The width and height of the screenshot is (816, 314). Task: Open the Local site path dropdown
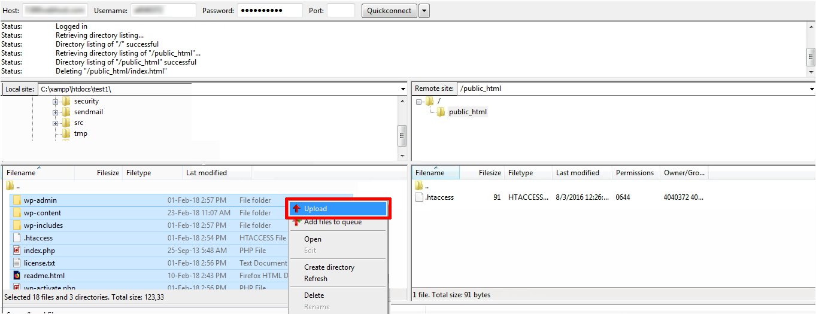403,89
